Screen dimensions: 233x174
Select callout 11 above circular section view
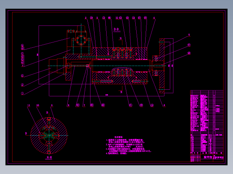coord(29,105)
